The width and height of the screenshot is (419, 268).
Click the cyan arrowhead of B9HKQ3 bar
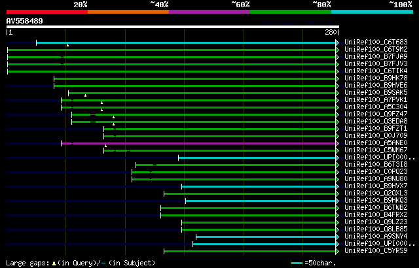tap(338, 201)
